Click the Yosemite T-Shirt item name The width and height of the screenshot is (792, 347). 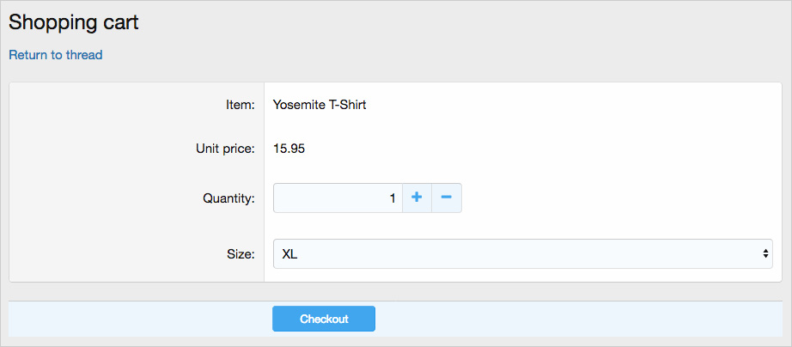pyautogui.click(x=320, y=105)
